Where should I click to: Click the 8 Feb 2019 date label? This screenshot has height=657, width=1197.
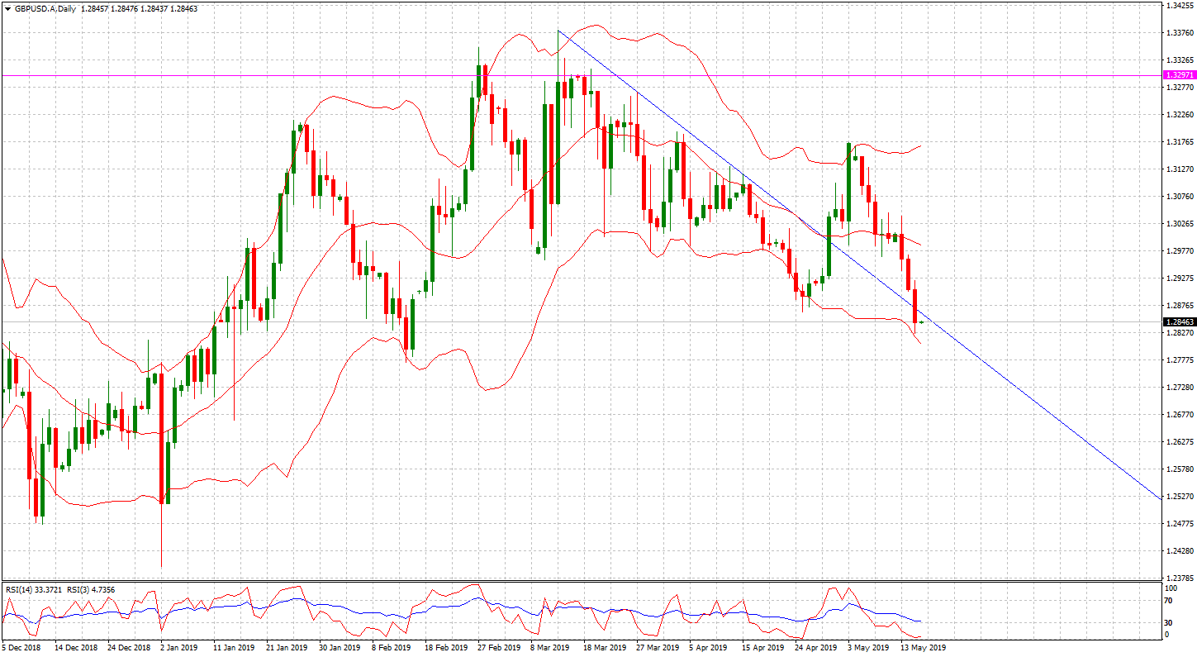click(x=391, y=648)
